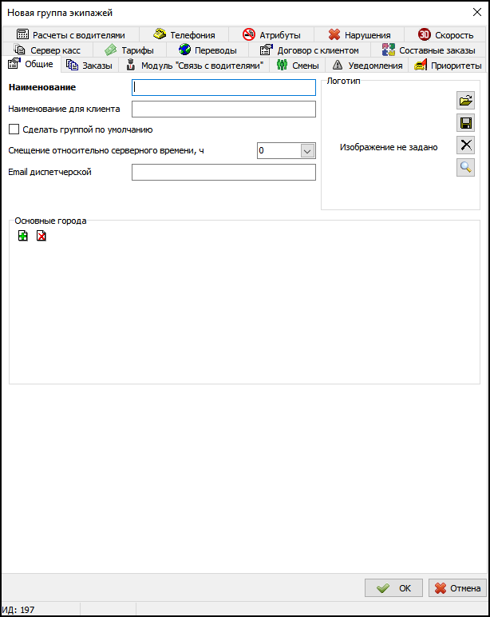Viewport: 490px width, 617px height.
Task: Go to the 'Нарушения' tab
Action: pyautogui.click(x=359, y=35)
